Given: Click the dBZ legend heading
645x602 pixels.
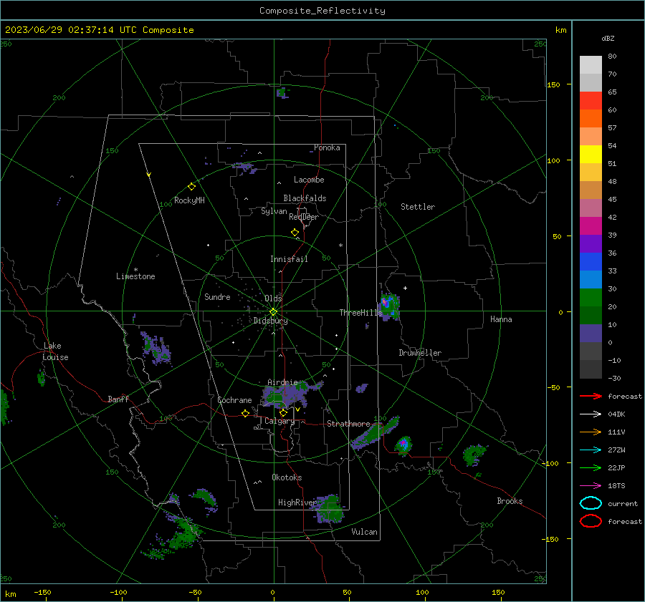Looking at the screenshot, I should (x=608, y=38).
